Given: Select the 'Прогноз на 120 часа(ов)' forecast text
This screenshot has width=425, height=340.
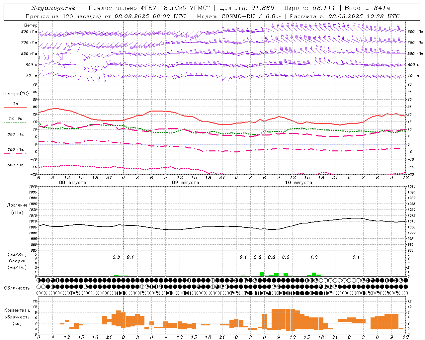Looking at the screenshot, I should click(64, 16).
